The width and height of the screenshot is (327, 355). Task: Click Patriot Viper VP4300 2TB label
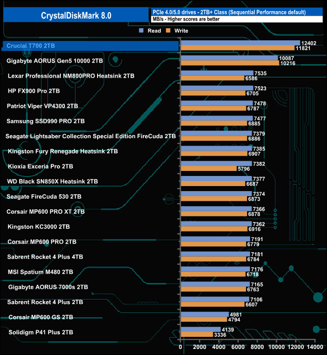[x=42, y=106]
